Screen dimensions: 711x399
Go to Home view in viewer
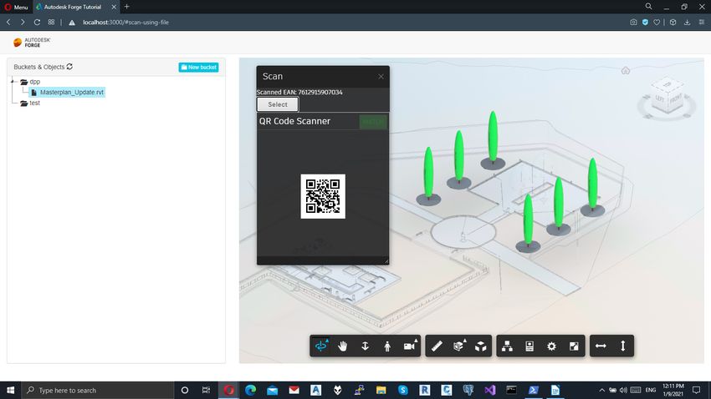[x=626, y=71]
